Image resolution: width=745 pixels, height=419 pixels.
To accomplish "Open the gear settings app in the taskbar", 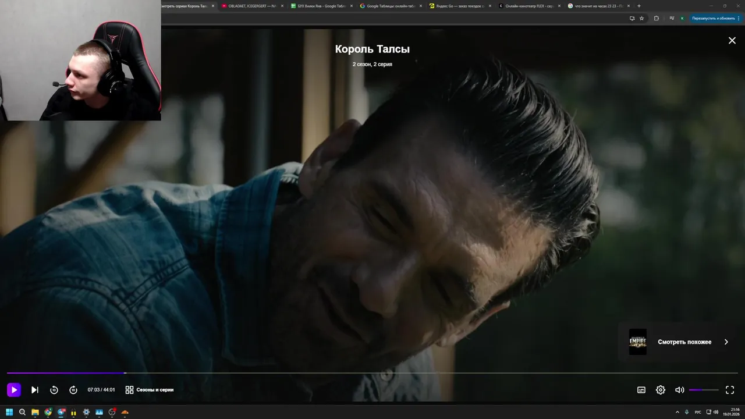I will [86, 412].
